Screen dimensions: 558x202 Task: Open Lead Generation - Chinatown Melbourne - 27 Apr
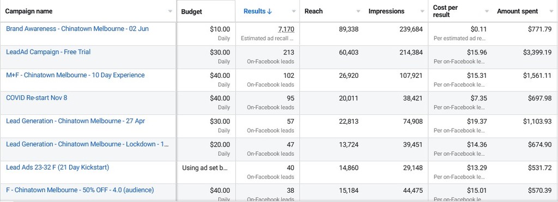tap(75, 121)
